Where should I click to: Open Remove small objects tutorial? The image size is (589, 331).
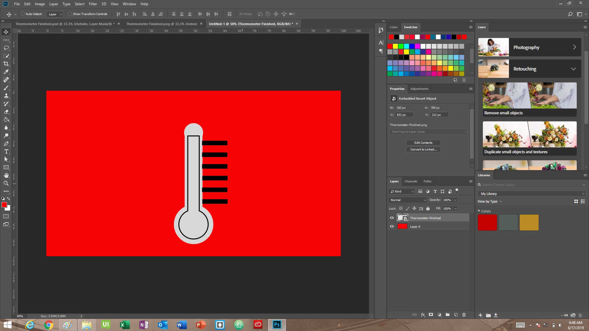point(529,99)
